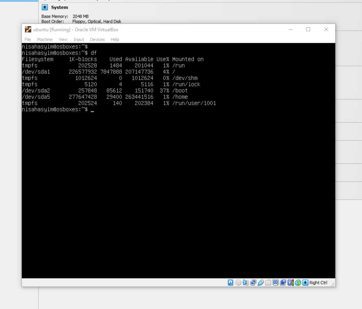Click the hard disk activity icon in status bar
This screenshot has width=362, height=309.
[230, 282]
